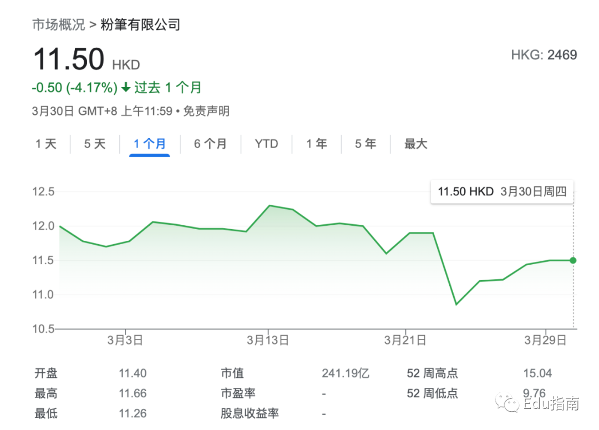This screenshot has height=430, width=599.
Task: Click the 52 周高点 label
Action: (x=432, y=373)
